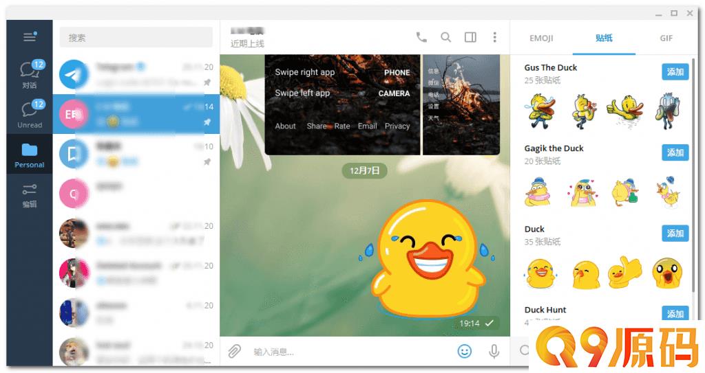Select fourth Gus The Duck sticker
The height and width of the screenshot is (373, 705).
click(668, 111)
